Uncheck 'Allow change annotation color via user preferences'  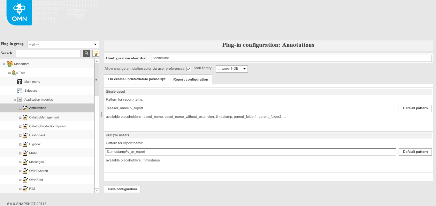tap(188, 69)
